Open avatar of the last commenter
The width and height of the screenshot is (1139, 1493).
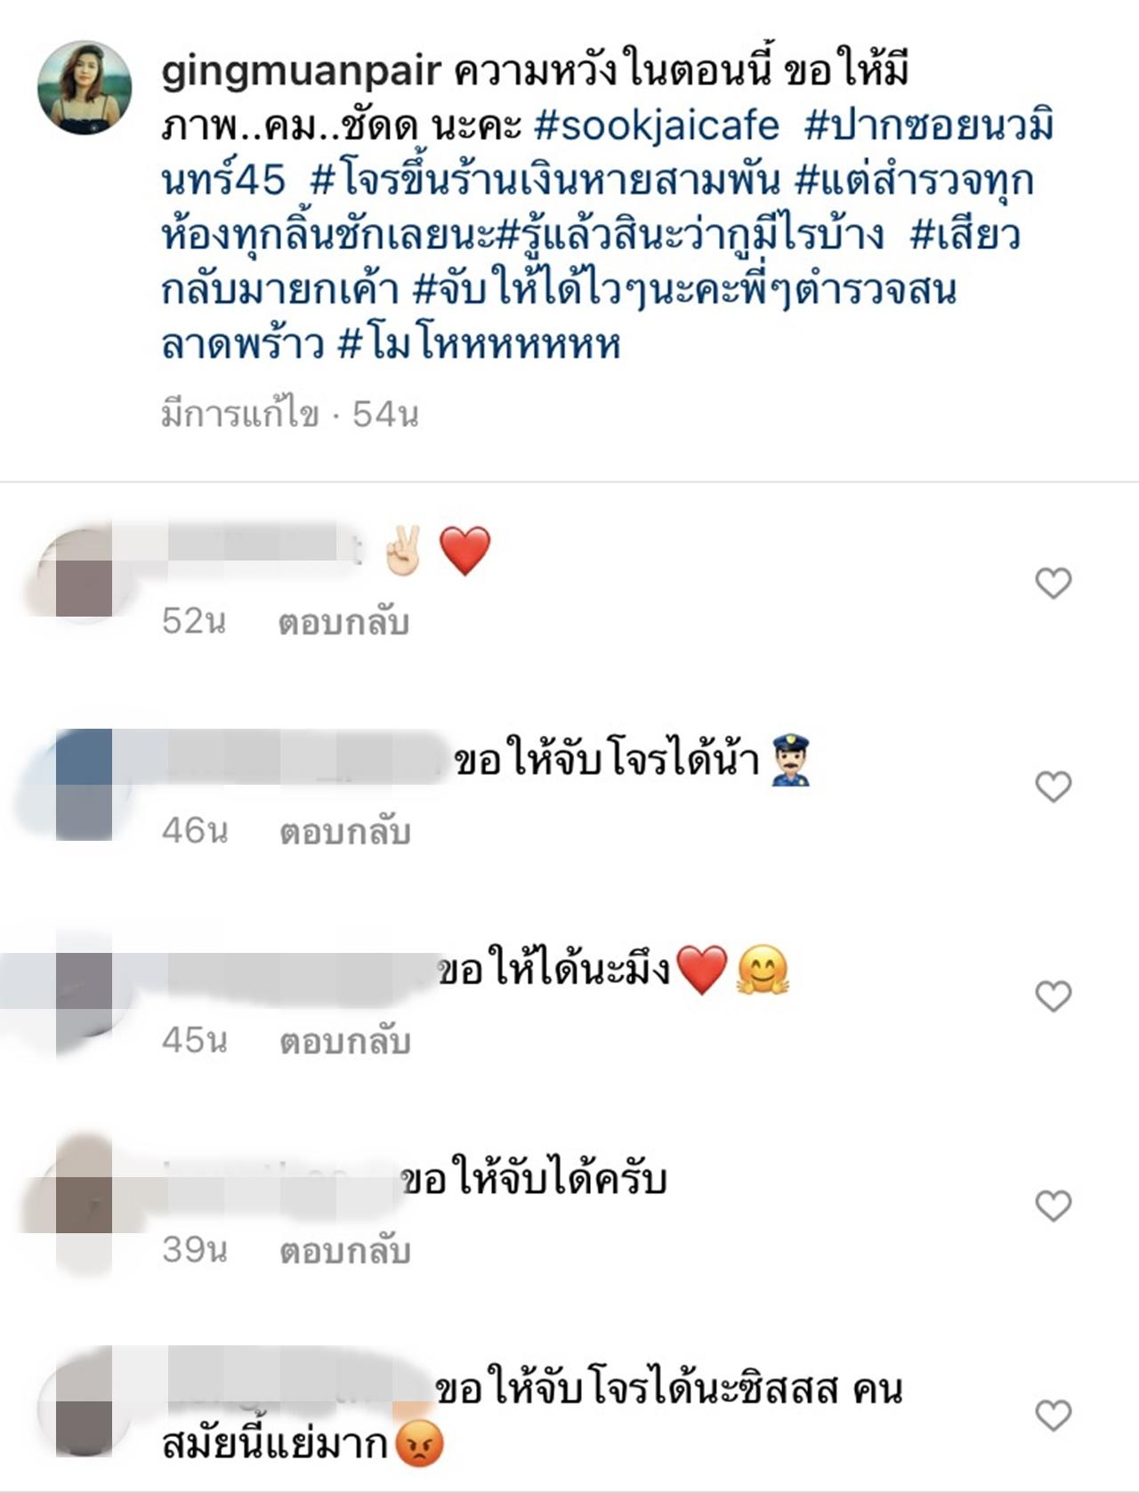pos(84,1410)
